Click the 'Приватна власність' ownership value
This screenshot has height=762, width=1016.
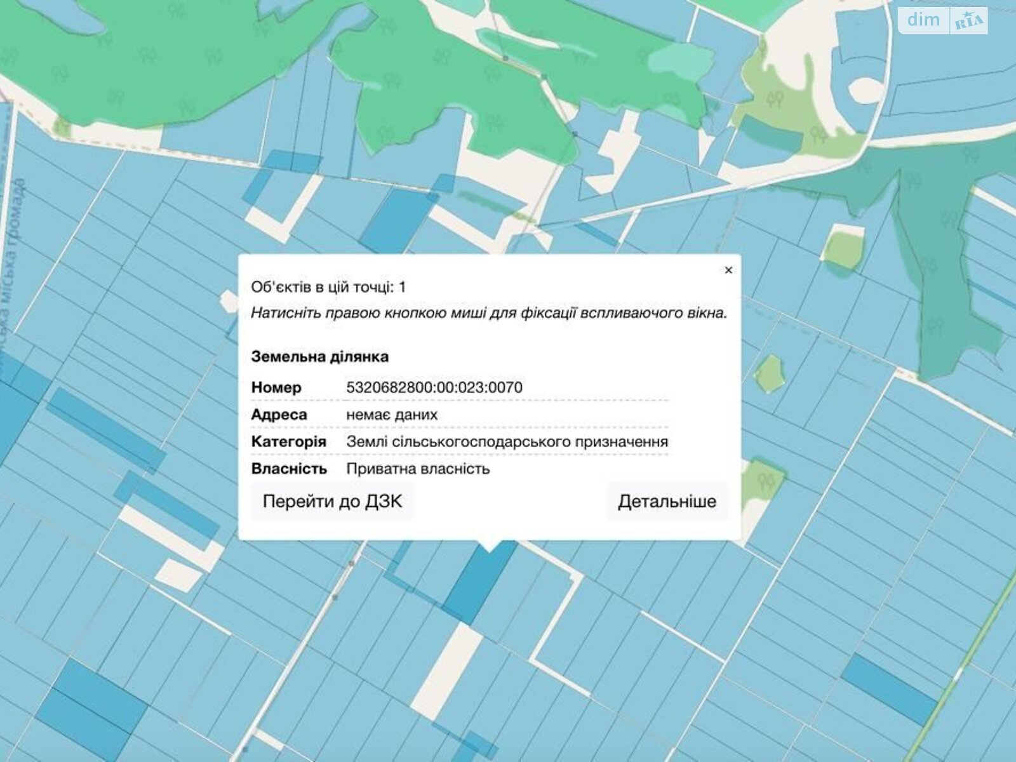click(418, 469)
